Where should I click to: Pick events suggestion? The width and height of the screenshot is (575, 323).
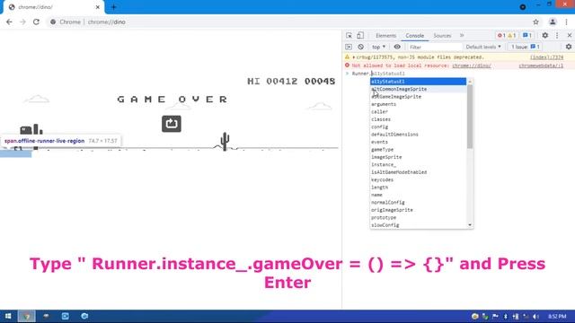418,142
